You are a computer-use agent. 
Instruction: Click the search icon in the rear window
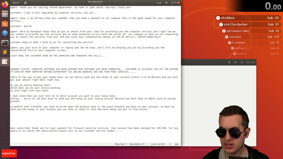pos(229,62)
